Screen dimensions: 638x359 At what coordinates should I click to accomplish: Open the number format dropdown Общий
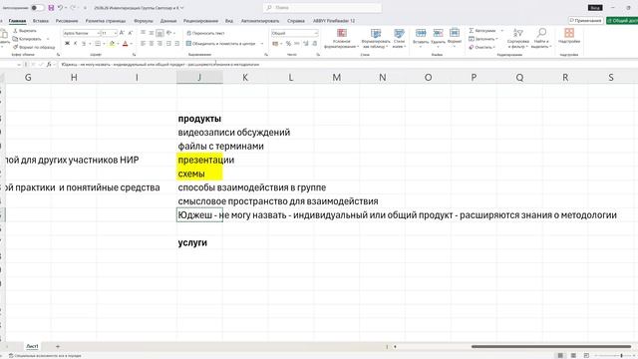(295, 33)
